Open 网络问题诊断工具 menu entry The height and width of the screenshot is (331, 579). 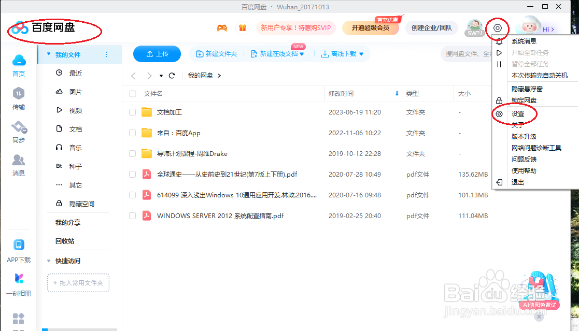click(x=535, y=148)
